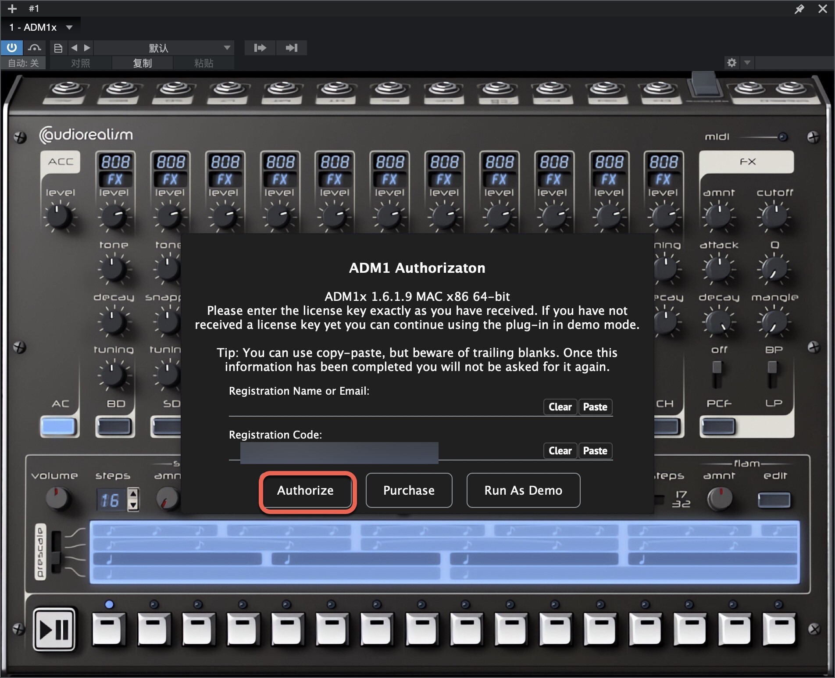Click the last step sequencer button
Screen dimensions: 835x678
coord(779,629)
